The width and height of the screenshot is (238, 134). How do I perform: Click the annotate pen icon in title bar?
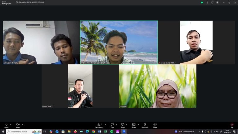tap(207, 2)
